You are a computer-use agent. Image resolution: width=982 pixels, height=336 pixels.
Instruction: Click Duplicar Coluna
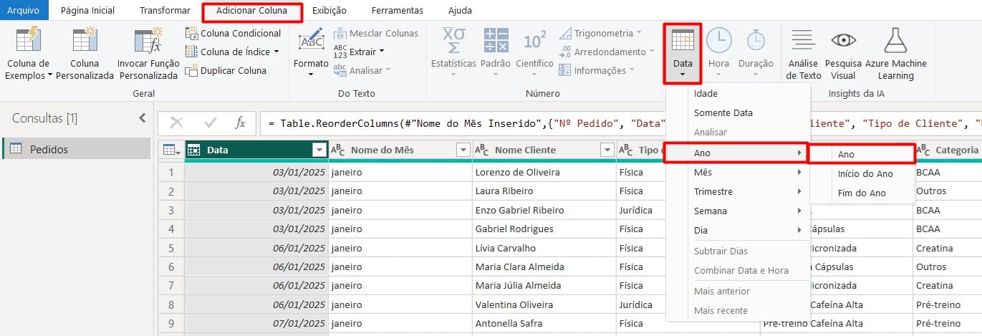click(x=226, y=70)
